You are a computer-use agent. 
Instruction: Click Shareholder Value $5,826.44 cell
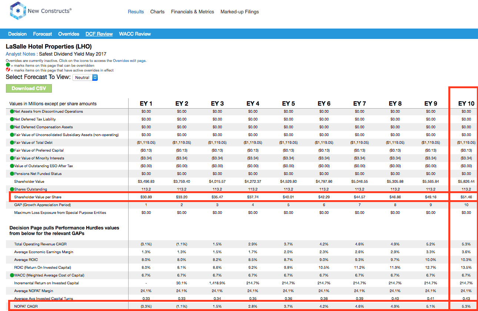pyautogui.click(x=467, y=181)
